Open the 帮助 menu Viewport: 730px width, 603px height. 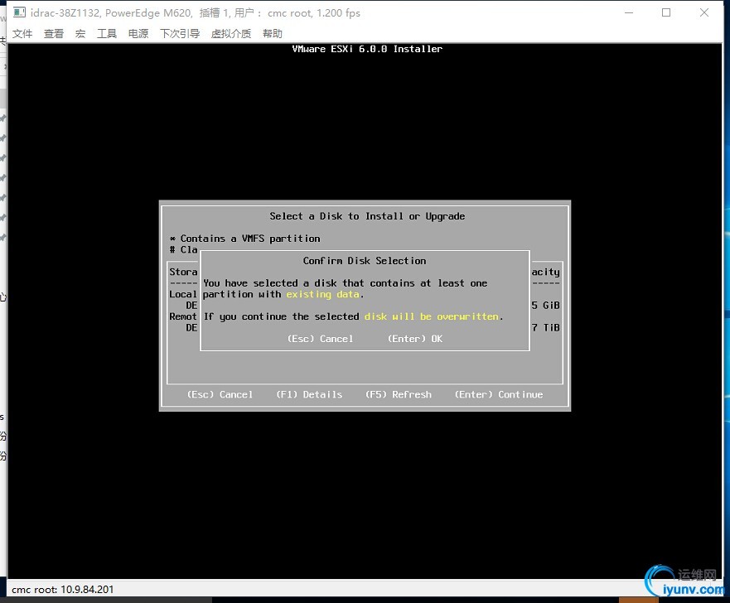tap(273, 33)
